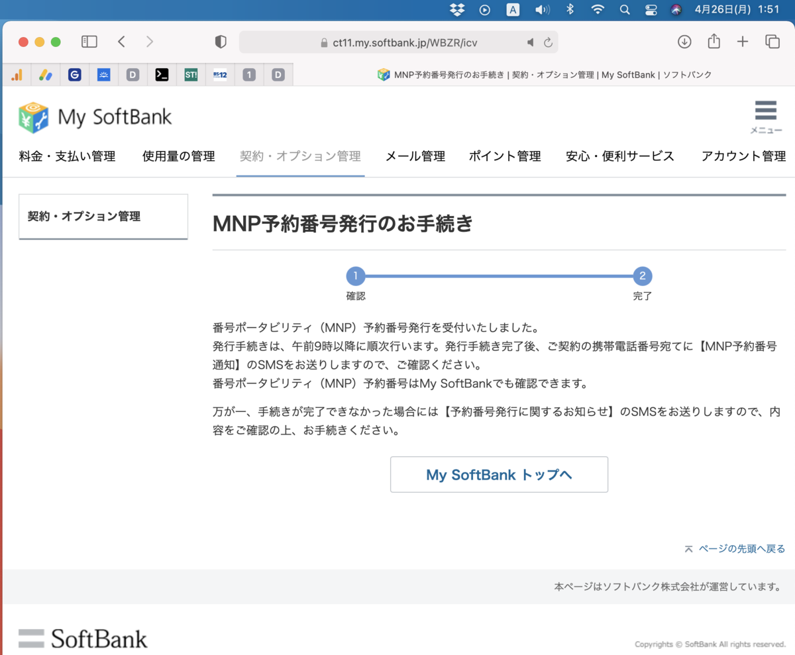Switch to the gray "1" pinned tab

pos(249,75)
